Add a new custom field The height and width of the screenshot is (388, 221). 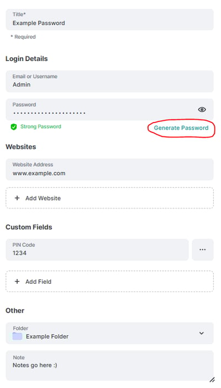(109, 282)
